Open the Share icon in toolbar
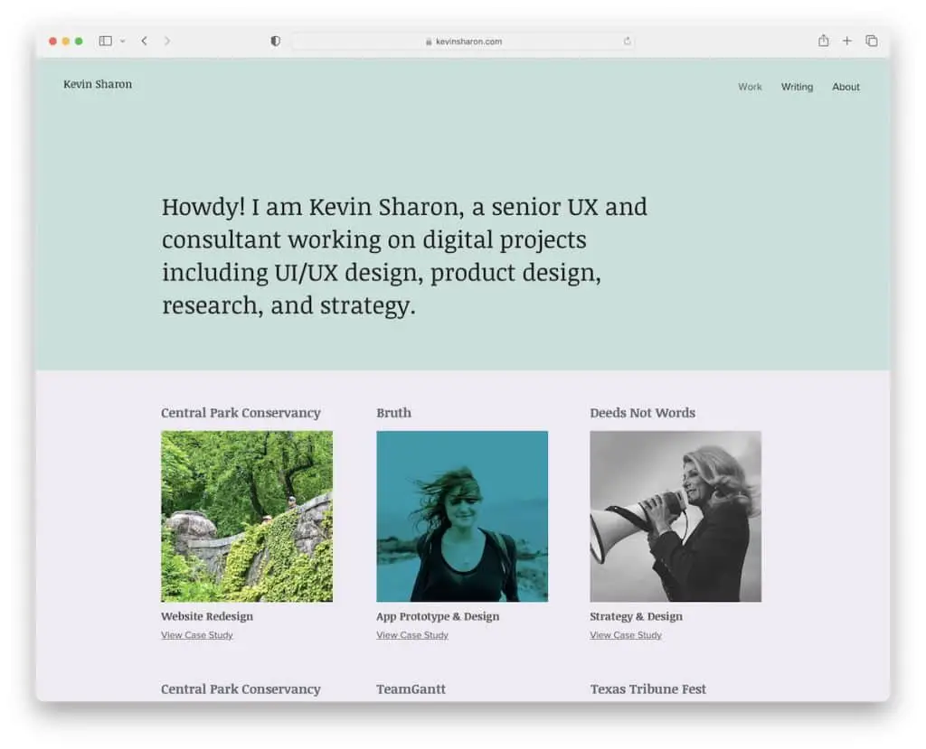Viewport: 926px width, 749px height. 823,40
